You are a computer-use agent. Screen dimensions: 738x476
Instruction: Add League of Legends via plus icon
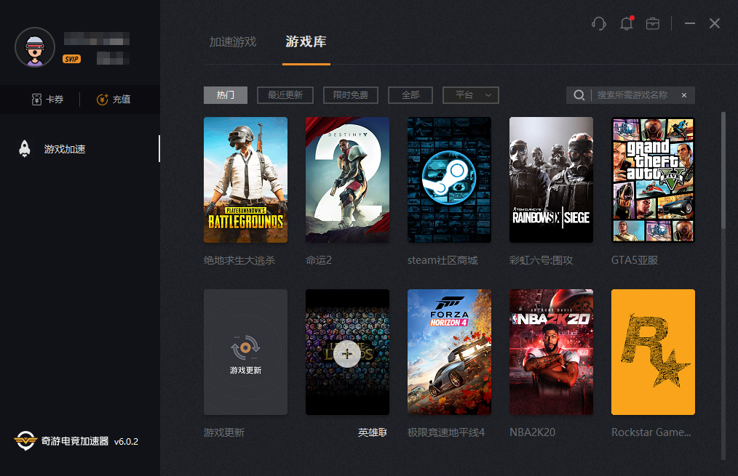[347, 354]
